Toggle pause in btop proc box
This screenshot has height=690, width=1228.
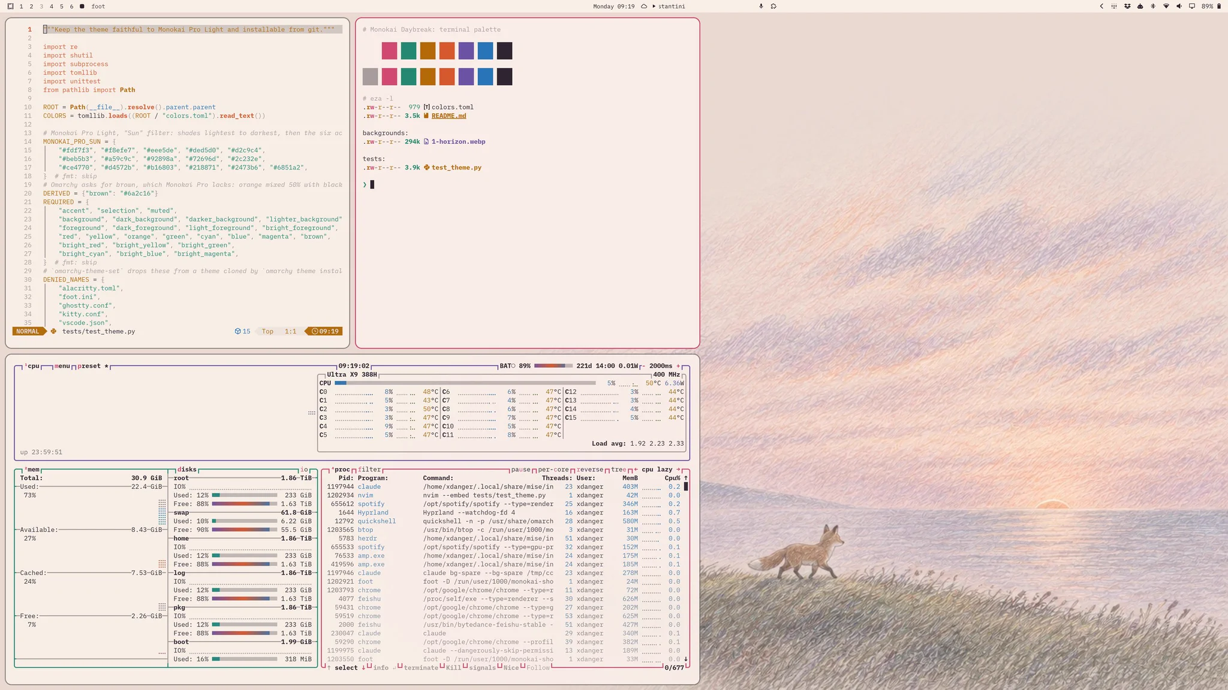(520, 470)
